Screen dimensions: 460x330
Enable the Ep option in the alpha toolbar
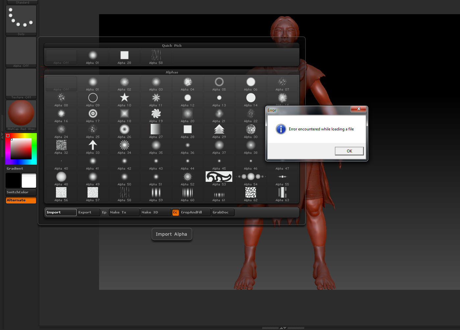point(104,212)
